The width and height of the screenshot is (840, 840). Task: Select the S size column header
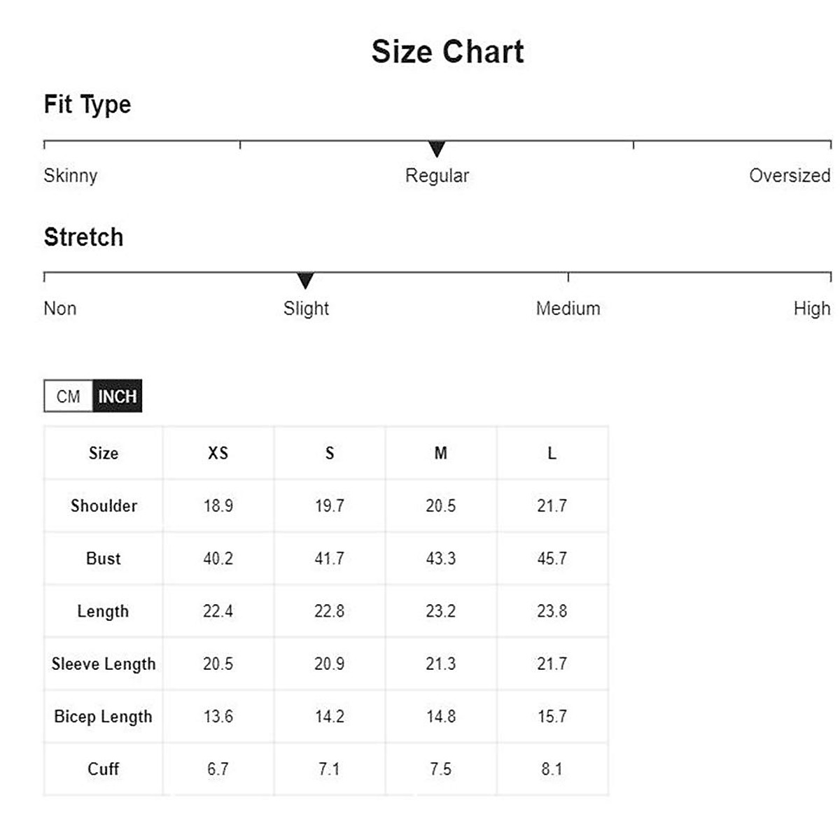coord(330,453)
